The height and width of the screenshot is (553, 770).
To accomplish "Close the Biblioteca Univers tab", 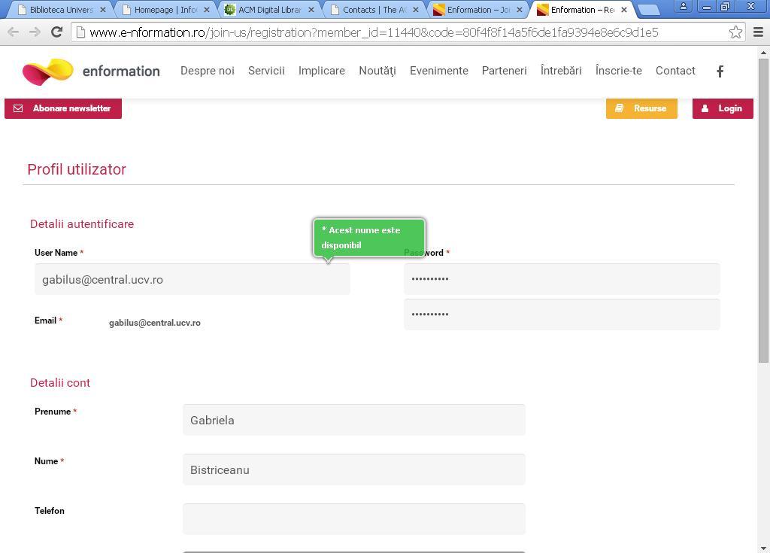I will (x=102, y=10).
